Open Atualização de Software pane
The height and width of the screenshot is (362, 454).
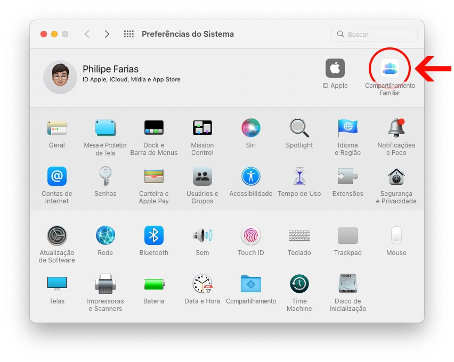click(x=57, y=235)
